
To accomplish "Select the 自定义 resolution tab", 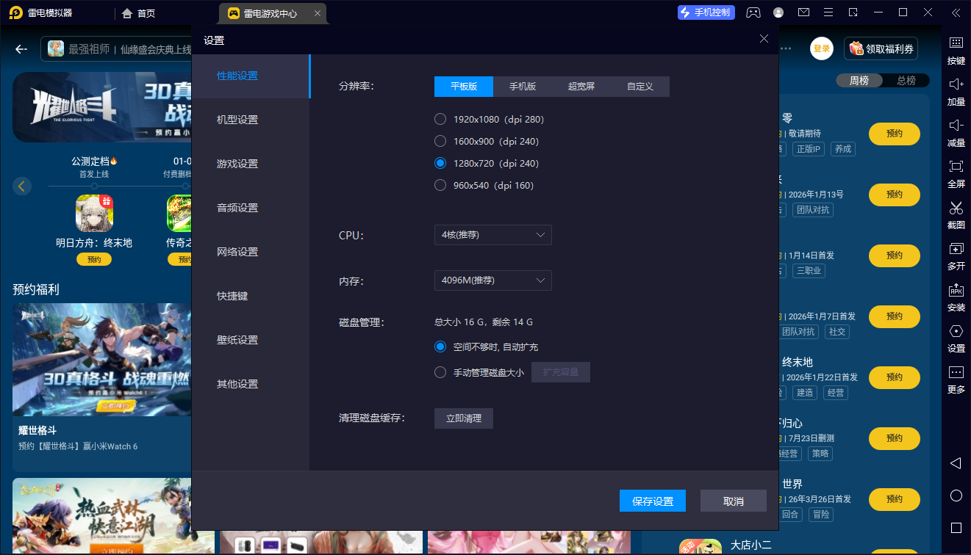I will [x=640, y=87].
